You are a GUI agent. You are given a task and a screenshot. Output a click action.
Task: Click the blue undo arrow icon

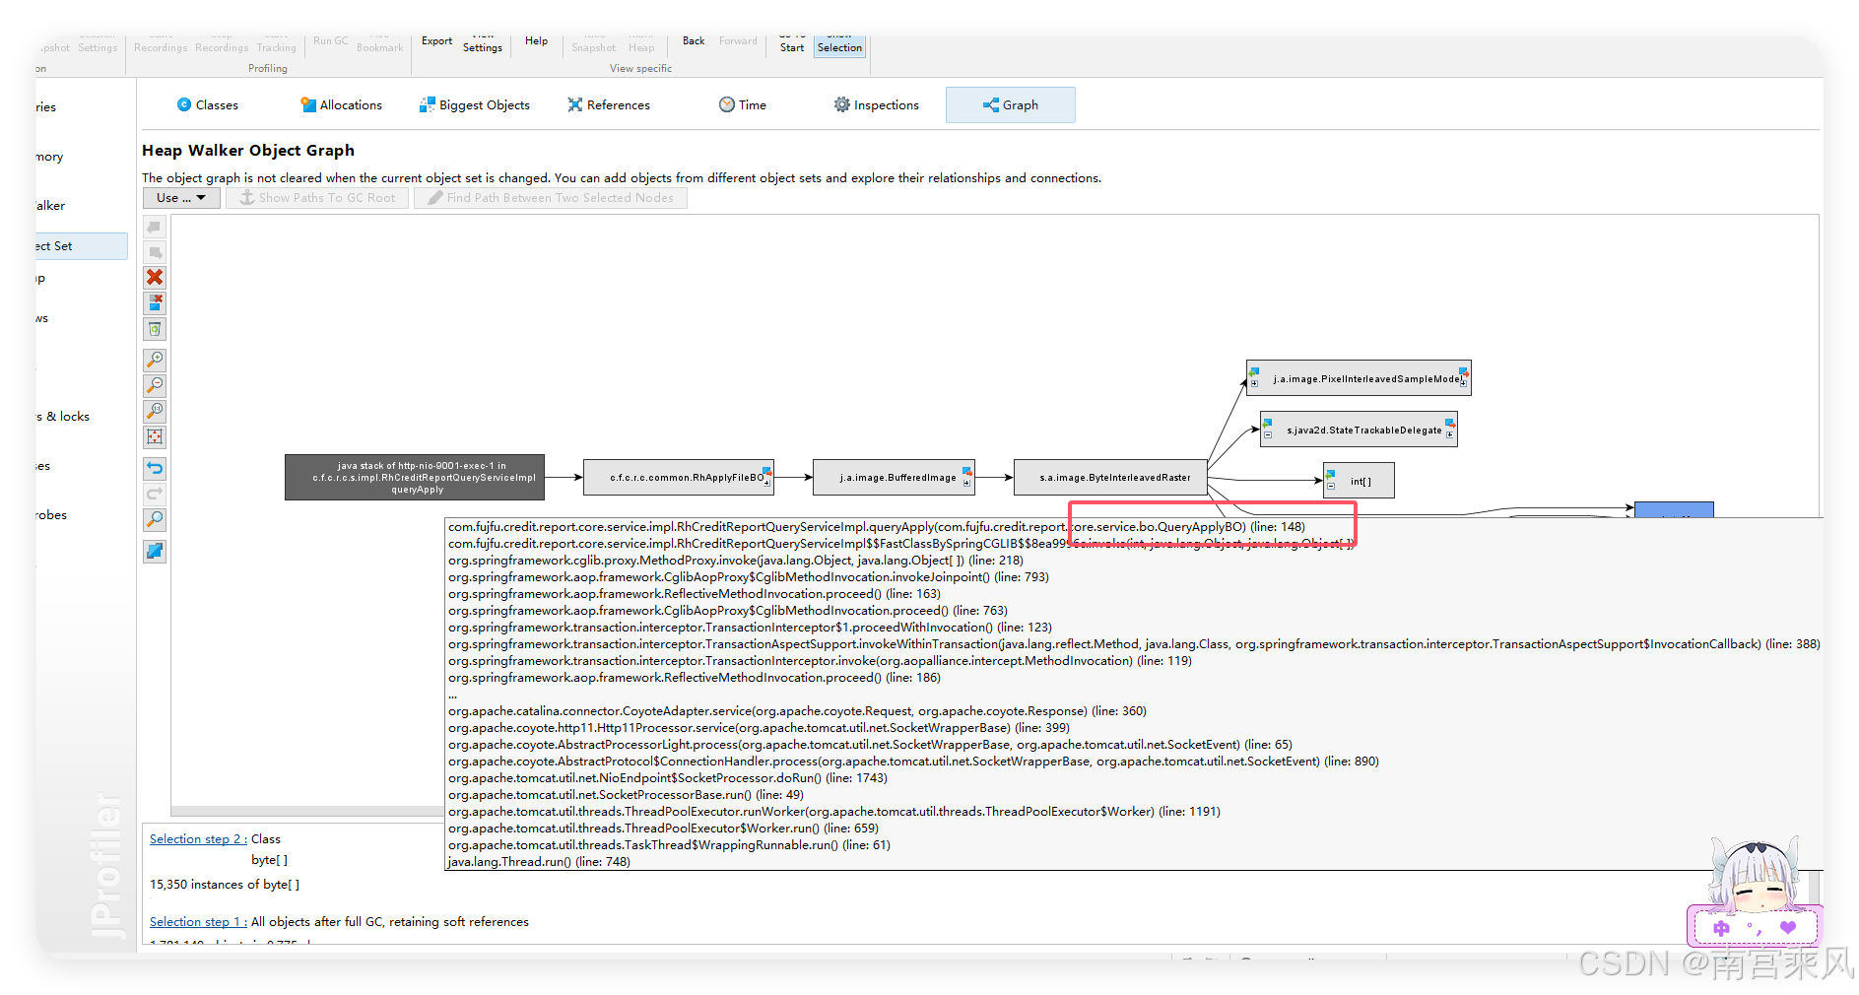tap(155, 468)
